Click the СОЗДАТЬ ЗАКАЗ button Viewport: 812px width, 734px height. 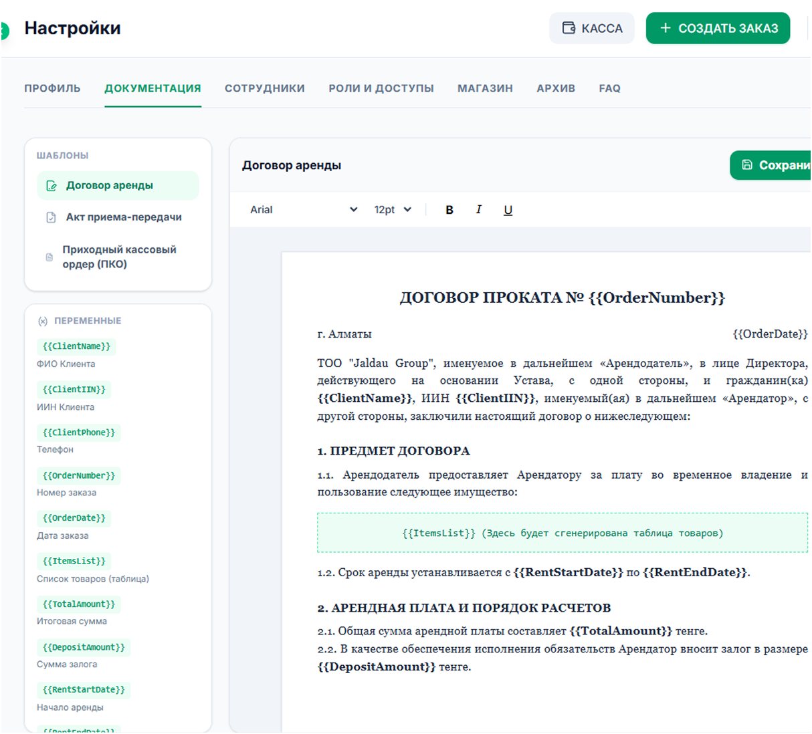[718, 28]
